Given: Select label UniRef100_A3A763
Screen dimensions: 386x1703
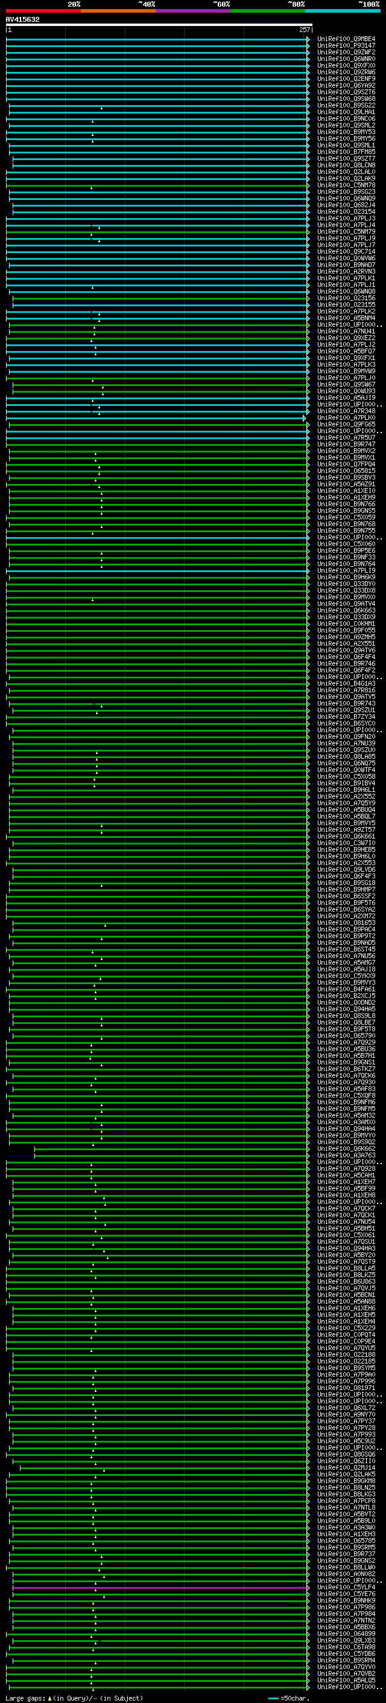Looking at the screenshot, I should click(346, 1155).
